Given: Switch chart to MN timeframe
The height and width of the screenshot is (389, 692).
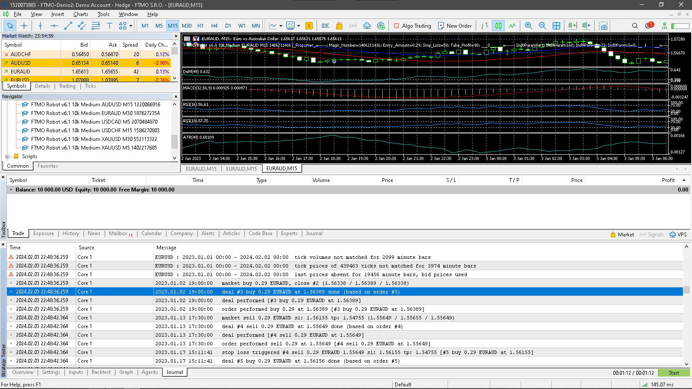Looking at the screenshot, I should pos(256,26).
